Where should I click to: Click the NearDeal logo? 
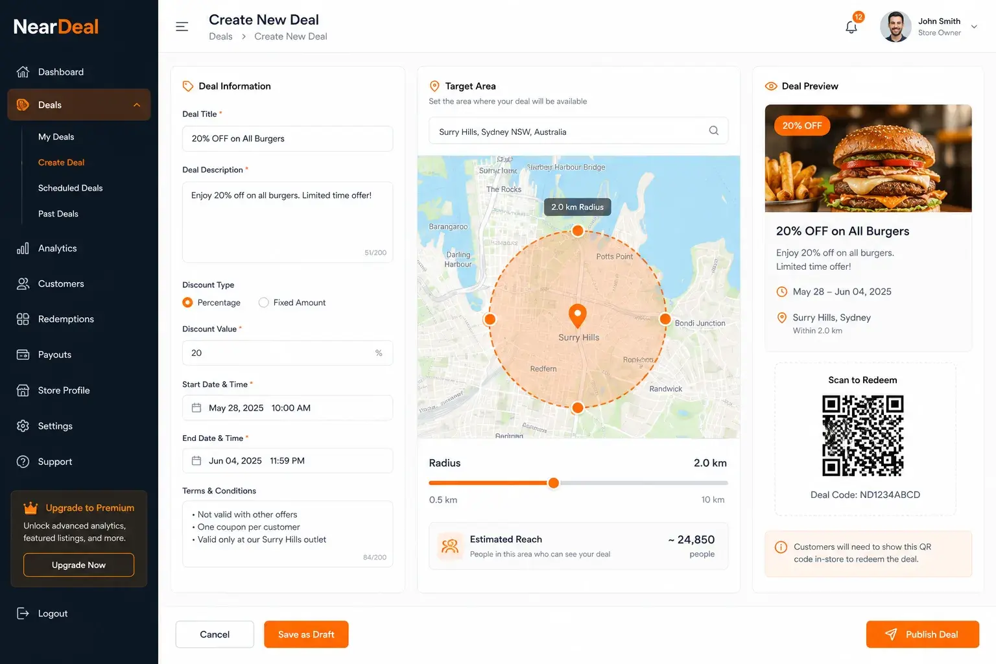tap(56, 27)
